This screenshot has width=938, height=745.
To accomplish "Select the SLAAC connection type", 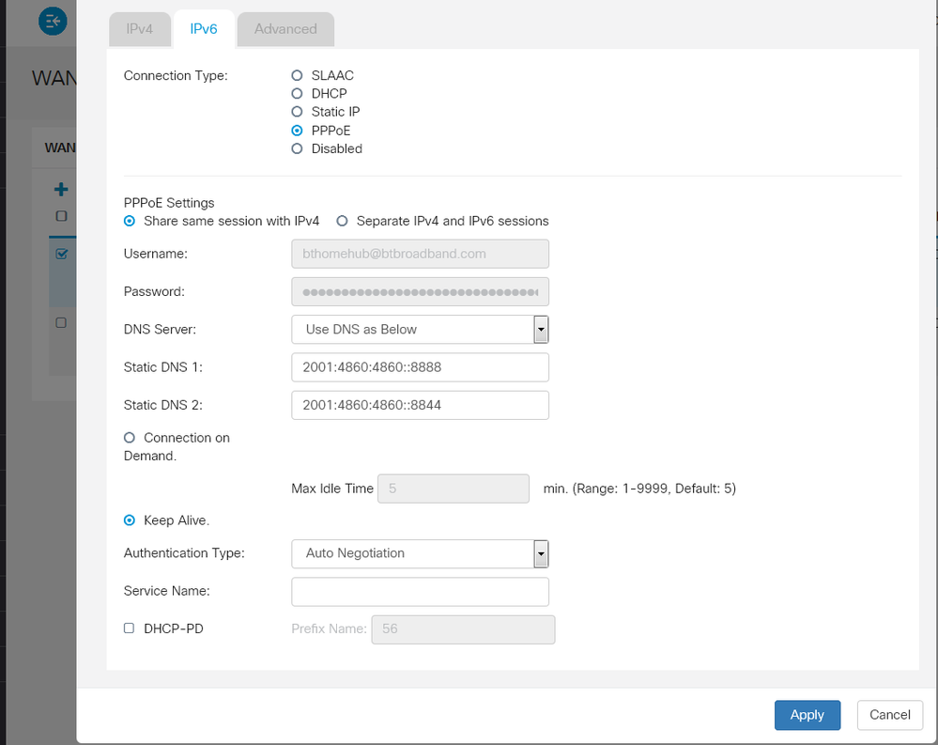I will pyautogui.click(x=298, y=75).
